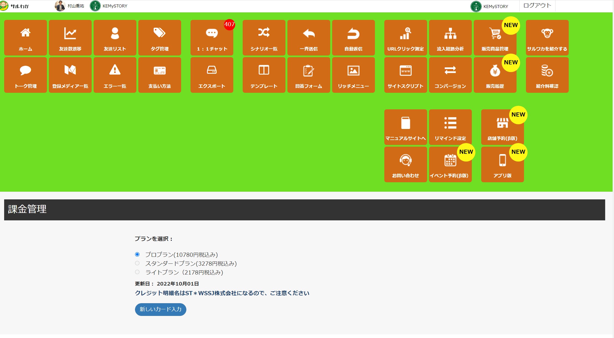
Task: Open the 自動返信 tile
Action: [353, 38]
